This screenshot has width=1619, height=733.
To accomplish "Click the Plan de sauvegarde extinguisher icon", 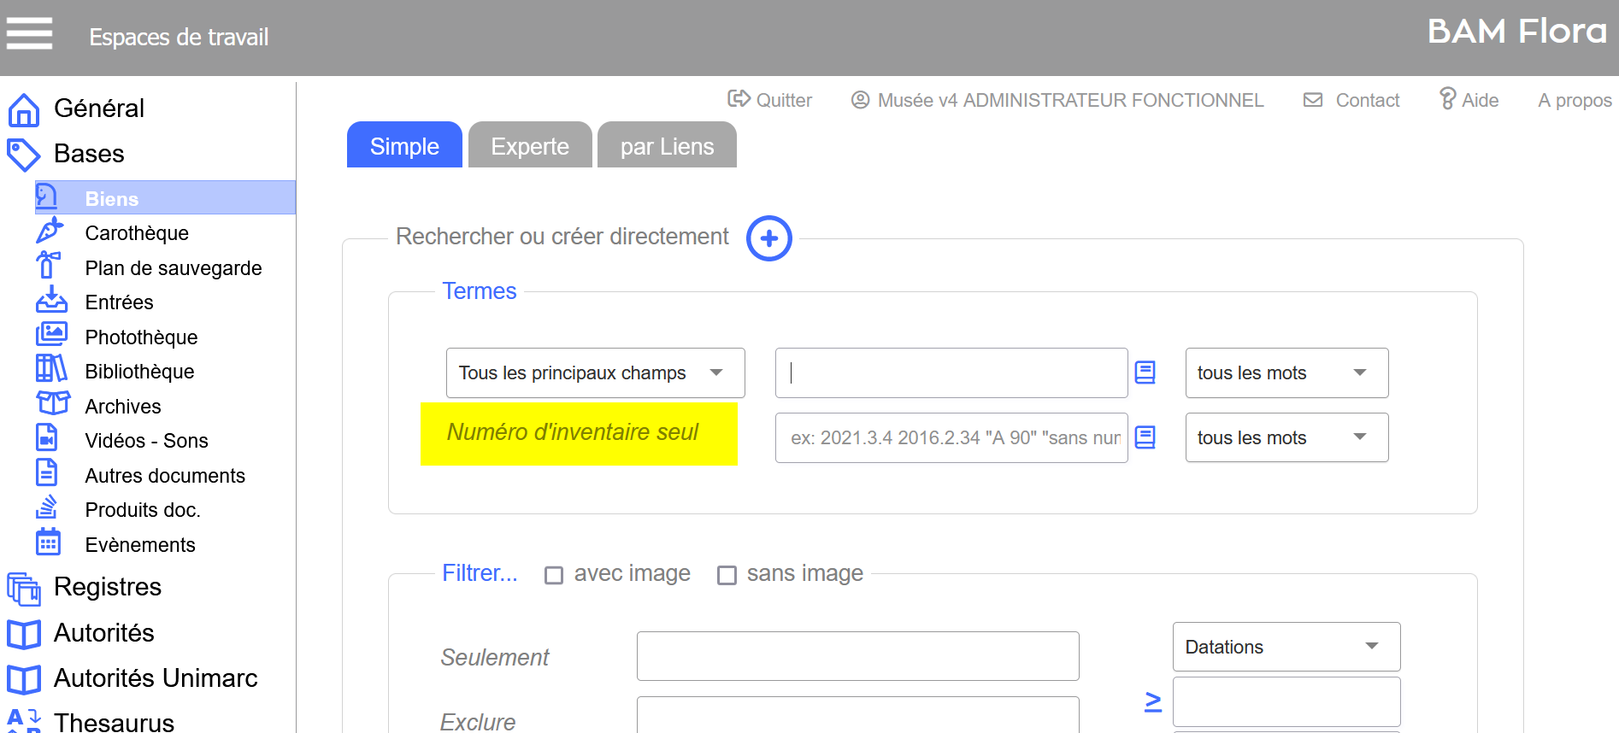I will point(48,265).
